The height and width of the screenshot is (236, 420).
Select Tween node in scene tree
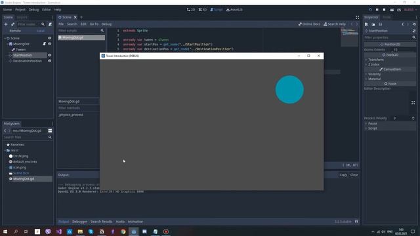point(20,50)
